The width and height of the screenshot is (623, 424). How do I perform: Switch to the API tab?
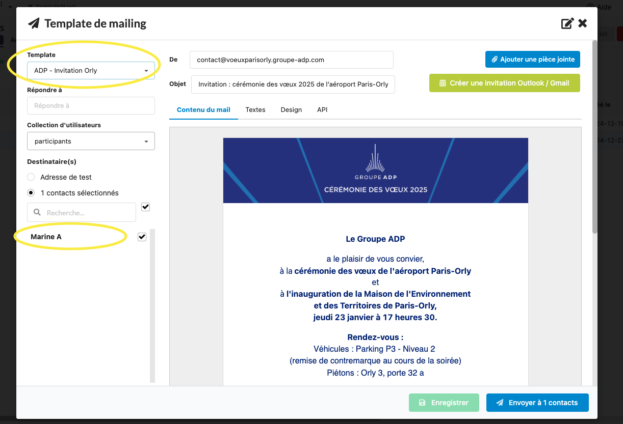[322, 109]
